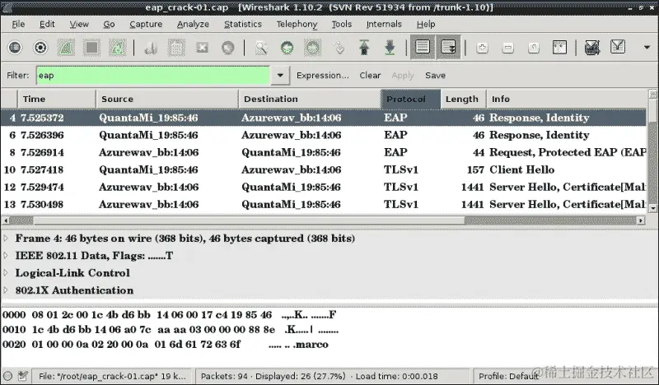Select packet 6 Response, Identity row

point(324,135)
